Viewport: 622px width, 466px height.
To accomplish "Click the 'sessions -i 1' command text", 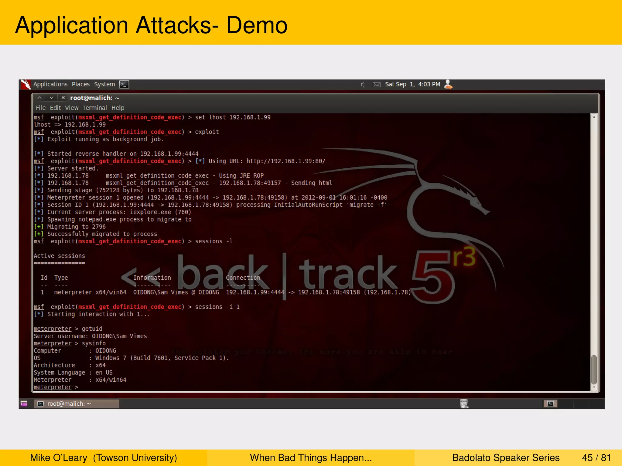I will (x=217, y=307).
